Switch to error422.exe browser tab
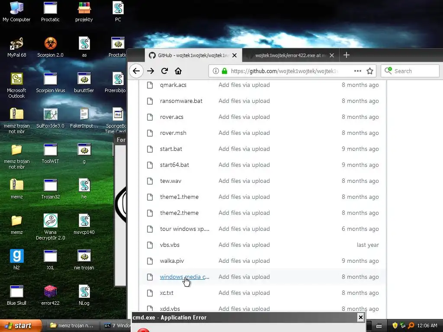The image size is (443, 332). coord(289,55)
